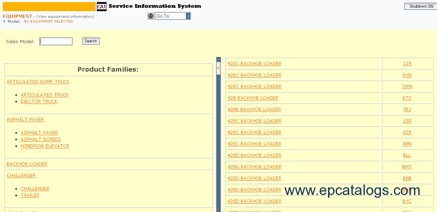Click the back arrow next to Model
437x212 pixels.
click(4, 22)
